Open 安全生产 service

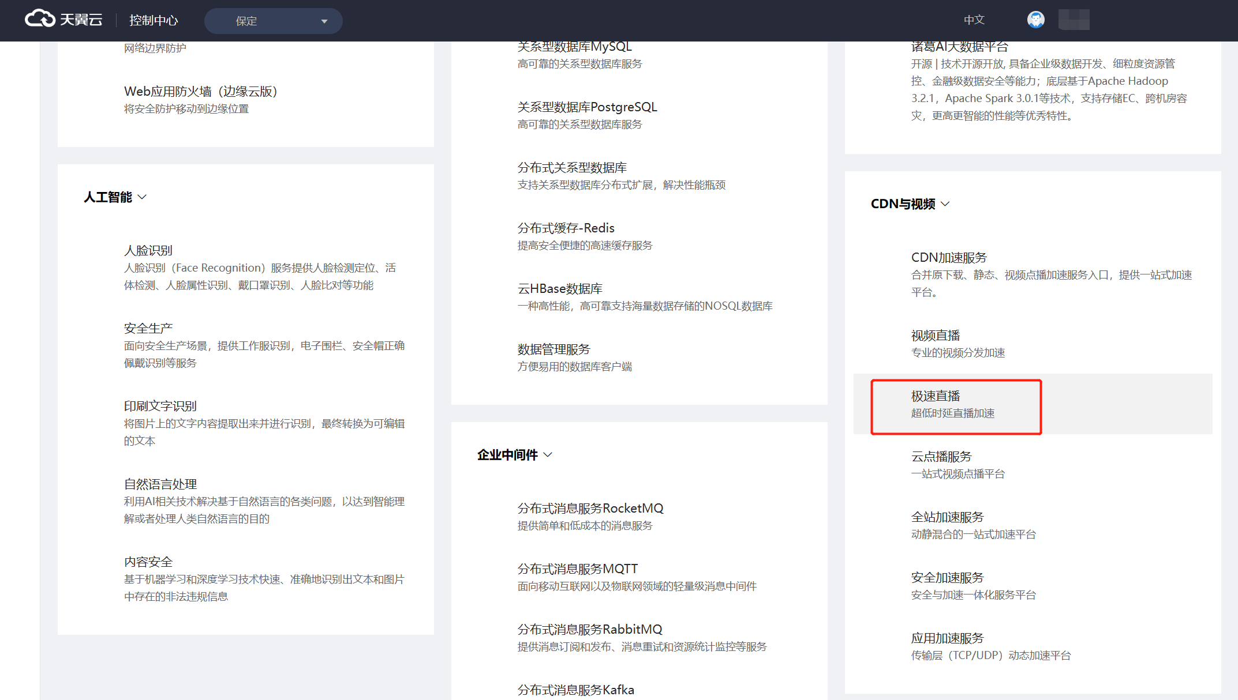coord(148,329)
